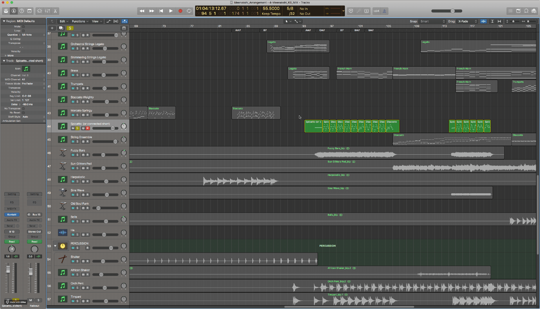Click the up-arrow track hierarchy button
Viewport: 540px width, 309px height.
tap(52, 21)
